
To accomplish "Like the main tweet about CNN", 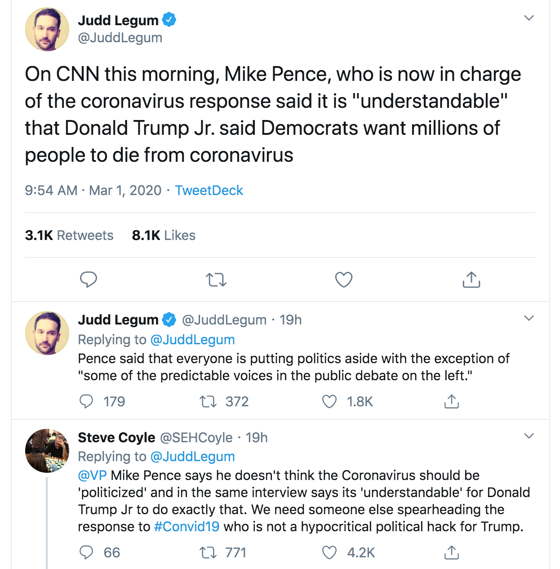I will point(344,280).
